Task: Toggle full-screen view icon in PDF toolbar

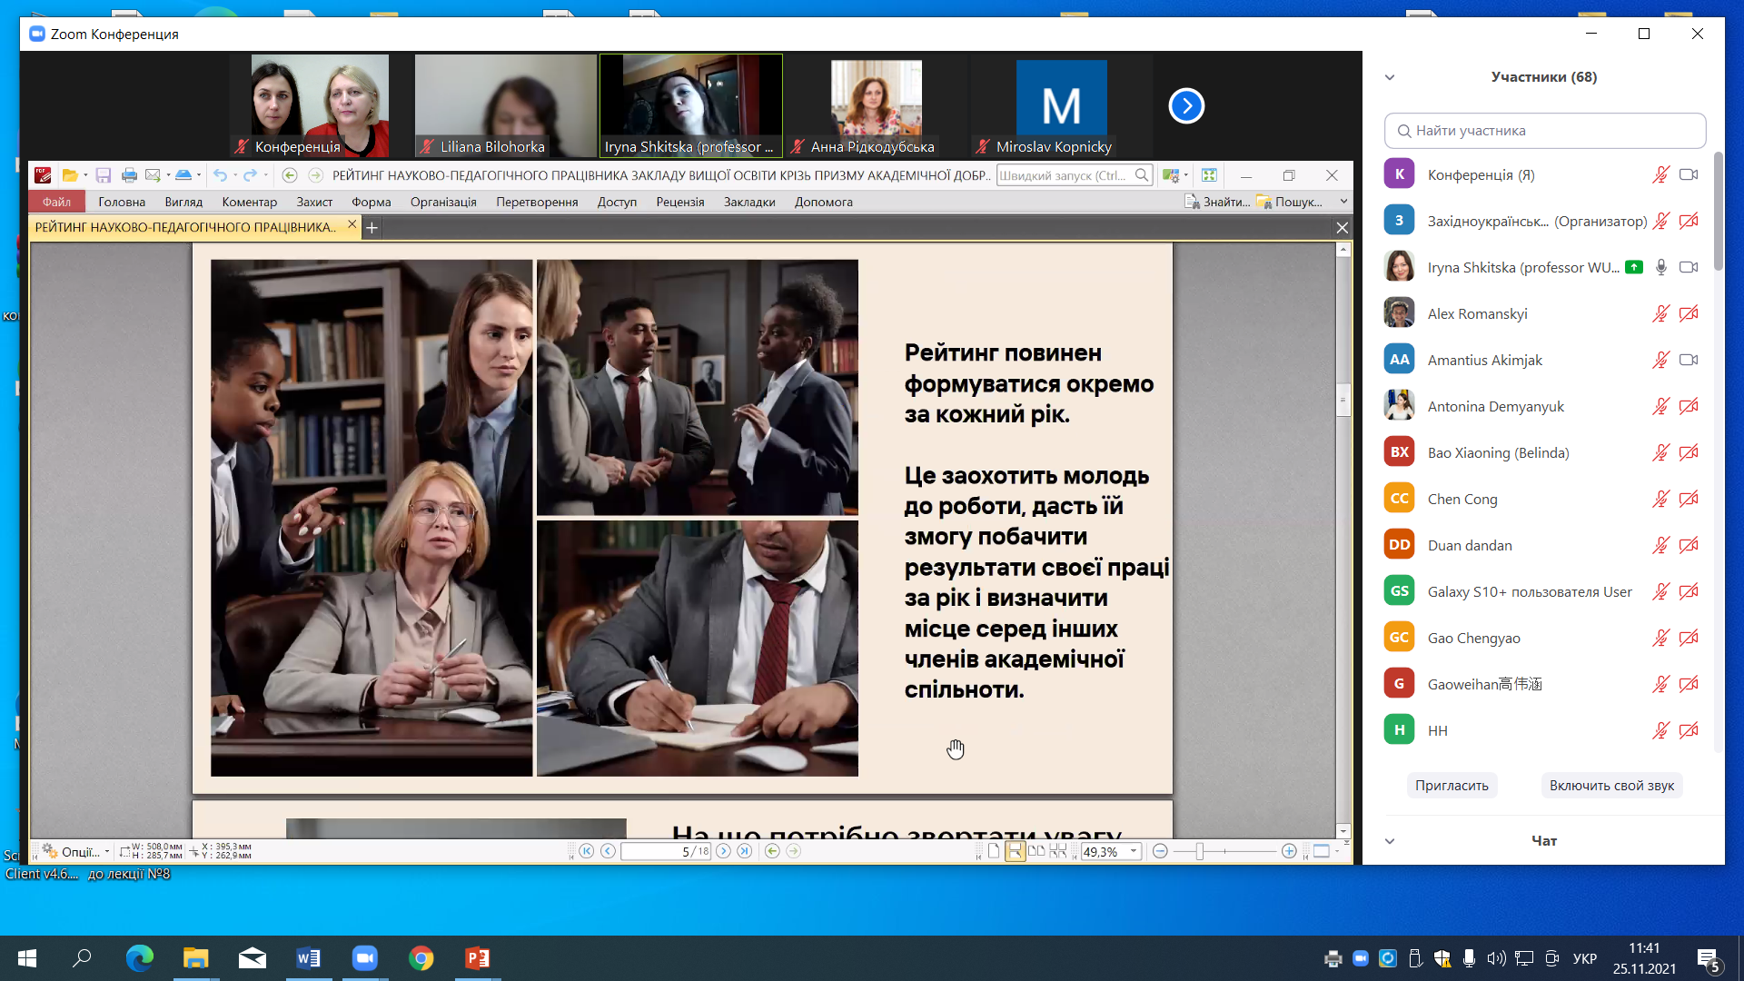Action: coord(1209,175)
